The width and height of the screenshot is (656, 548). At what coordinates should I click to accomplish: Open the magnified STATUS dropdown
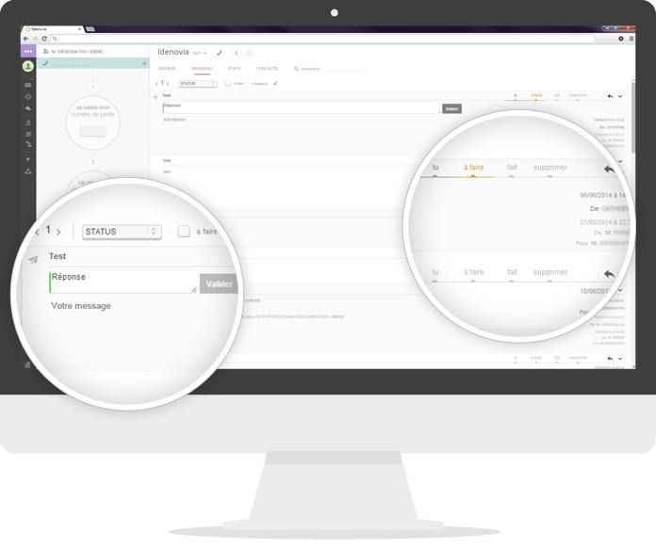(x=122, y=232)
